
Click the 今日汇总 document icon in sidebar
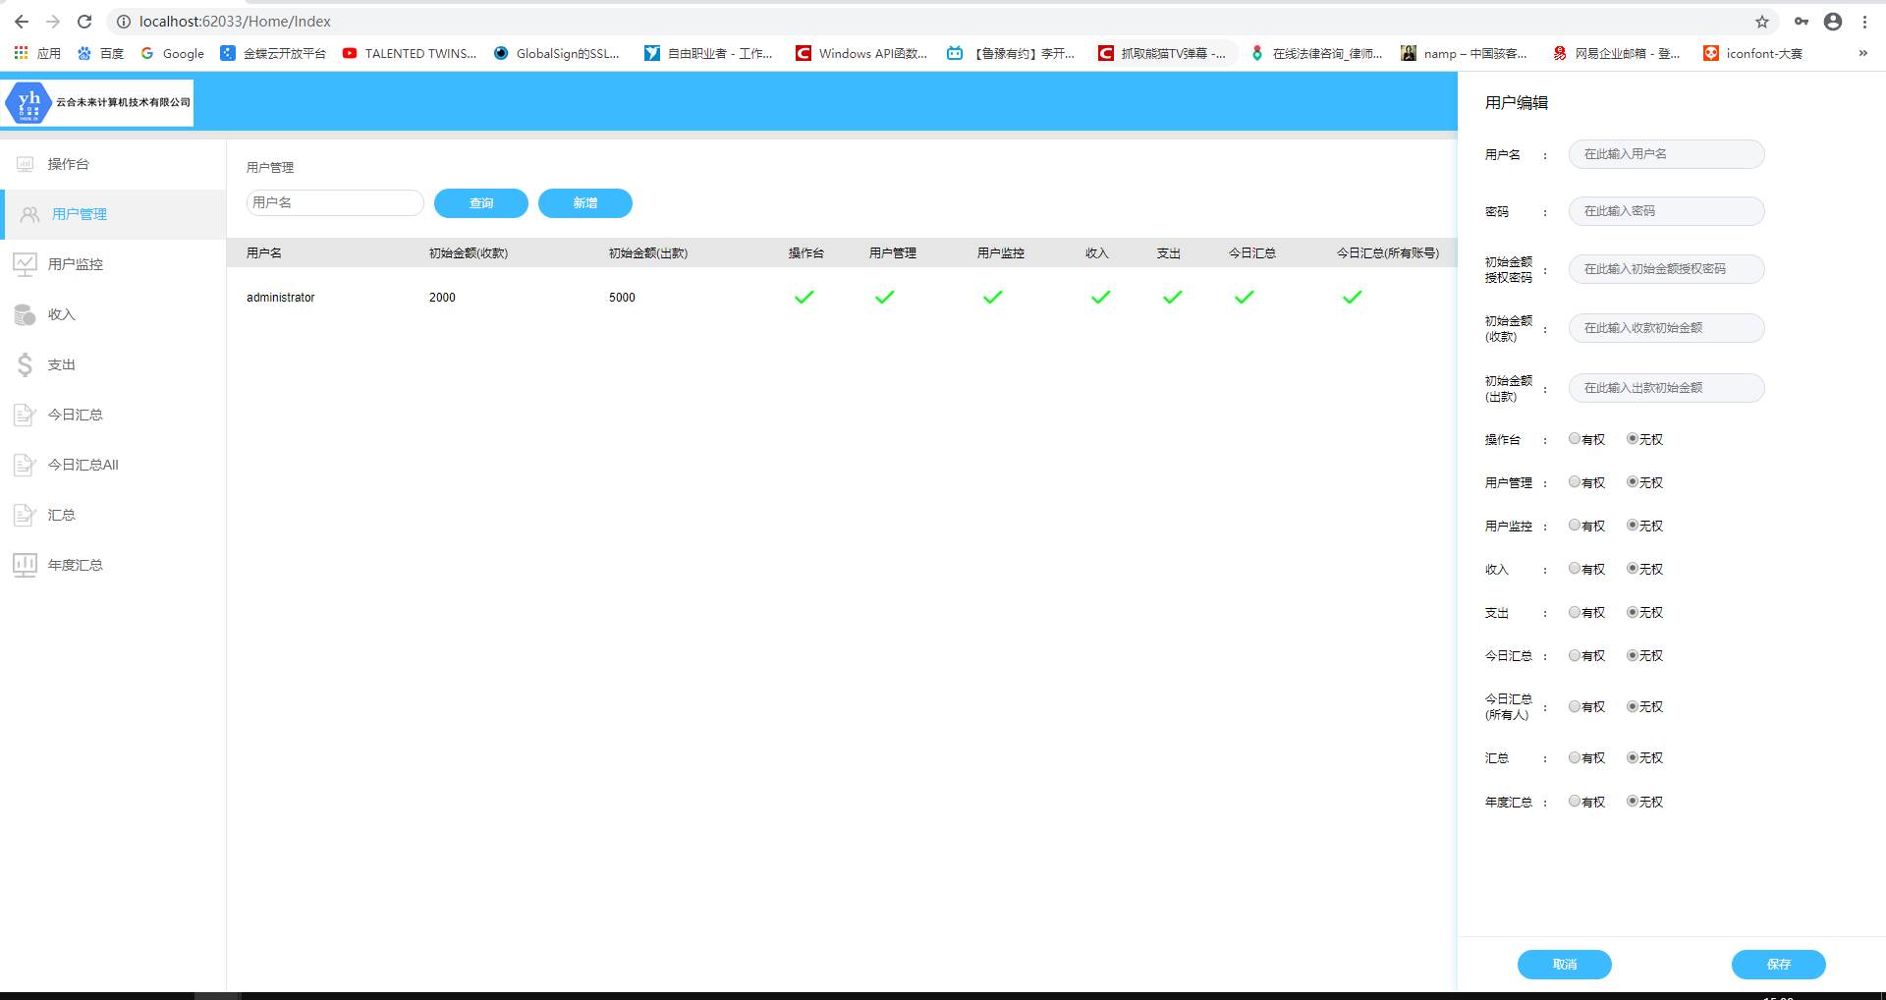point(25,415)
